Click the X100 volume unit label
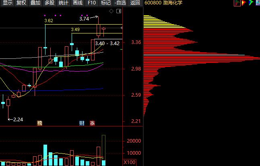 (129, 162)
